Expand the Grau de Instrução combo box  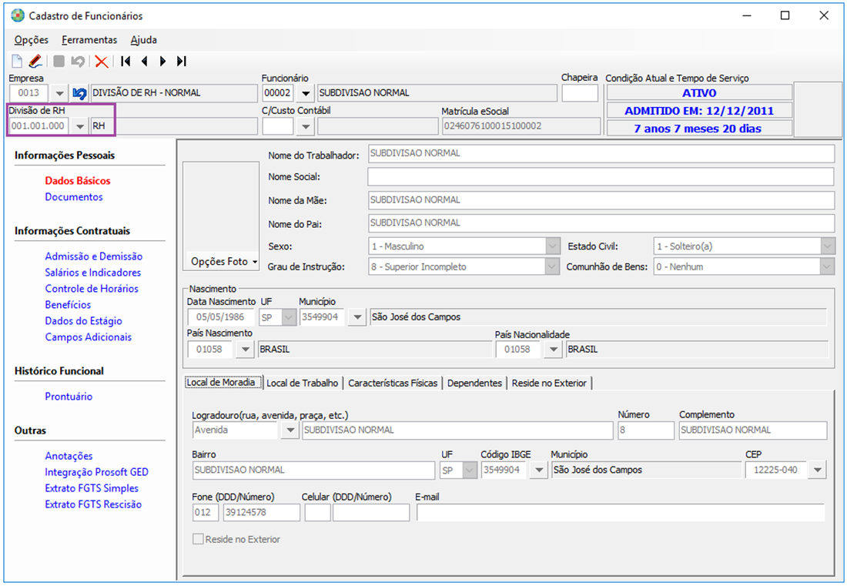tap(553, 266)
